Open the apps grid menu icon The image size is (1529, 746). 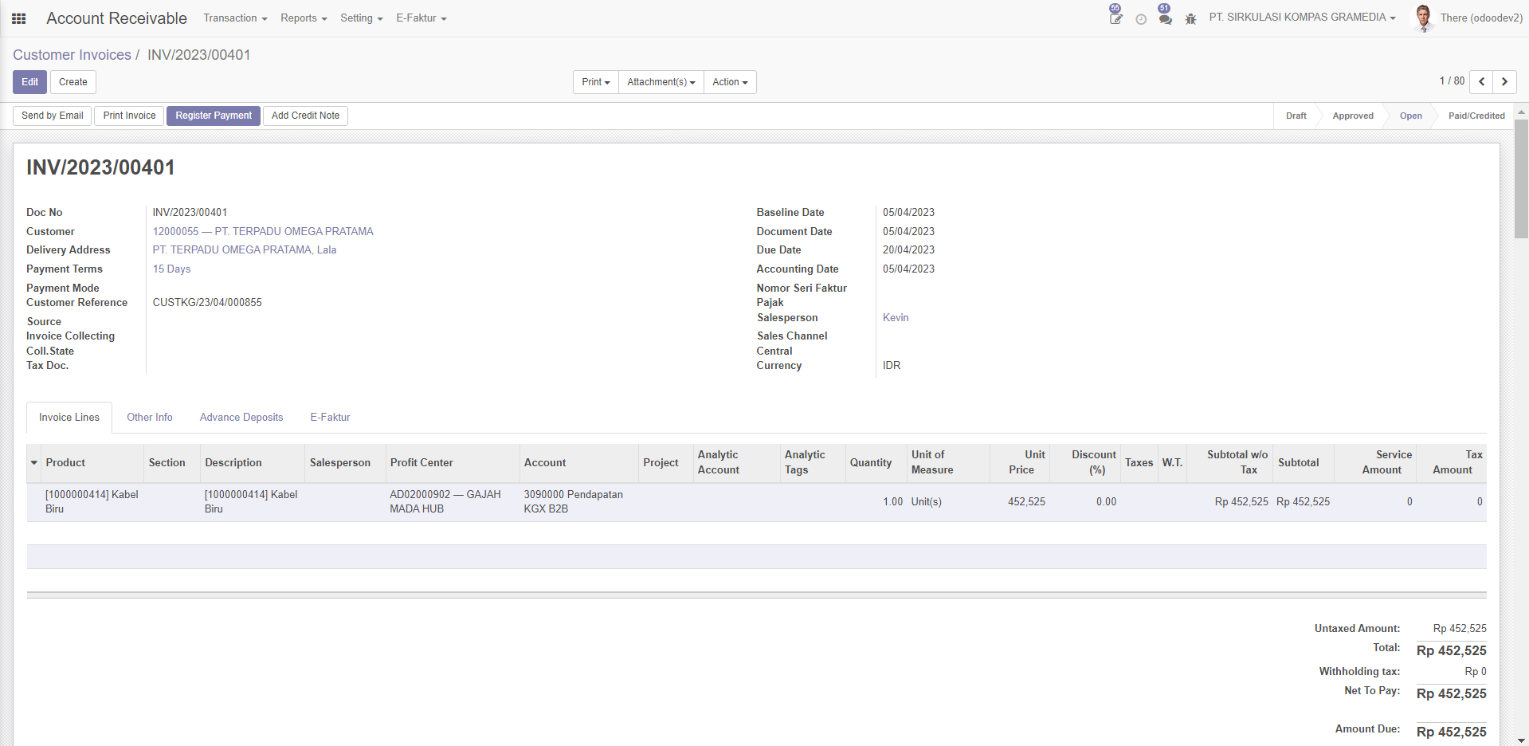click(x=19, y=18)
